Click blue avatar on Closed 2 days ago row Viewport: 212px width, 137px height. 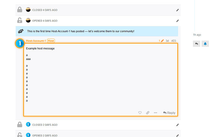pos(28,124)
